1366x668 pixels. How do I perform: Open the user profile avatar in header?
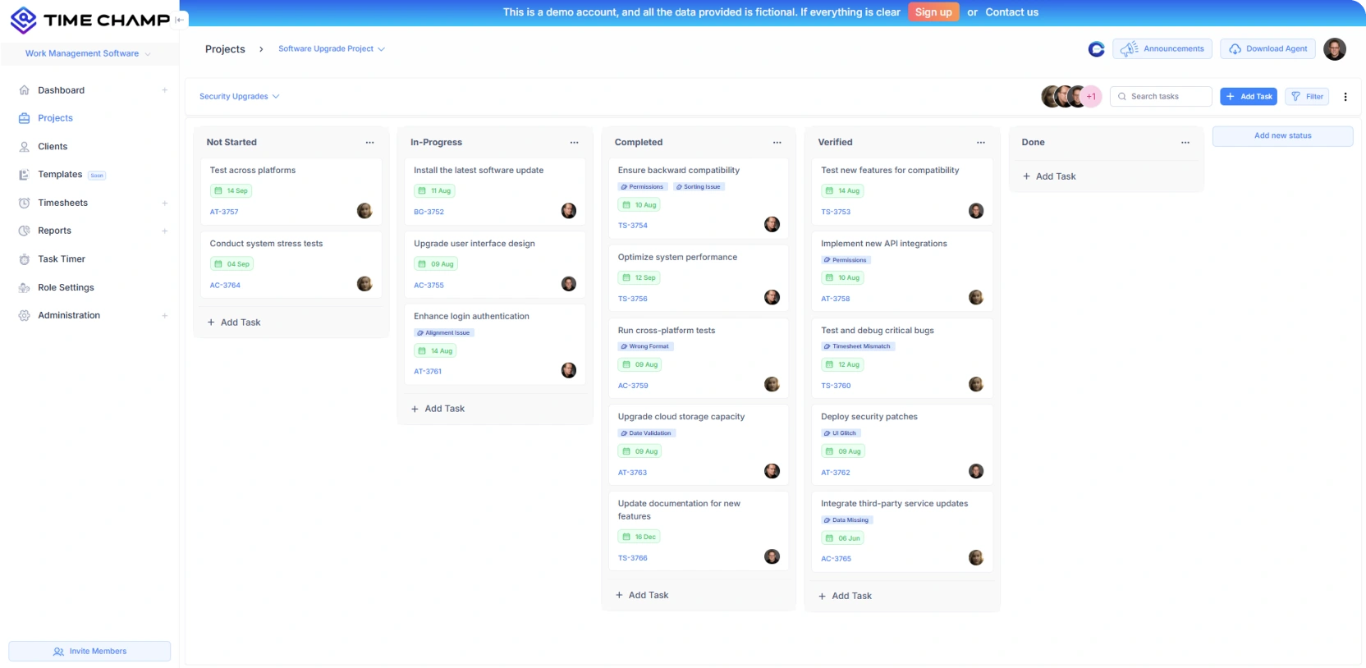point(1335,49)
